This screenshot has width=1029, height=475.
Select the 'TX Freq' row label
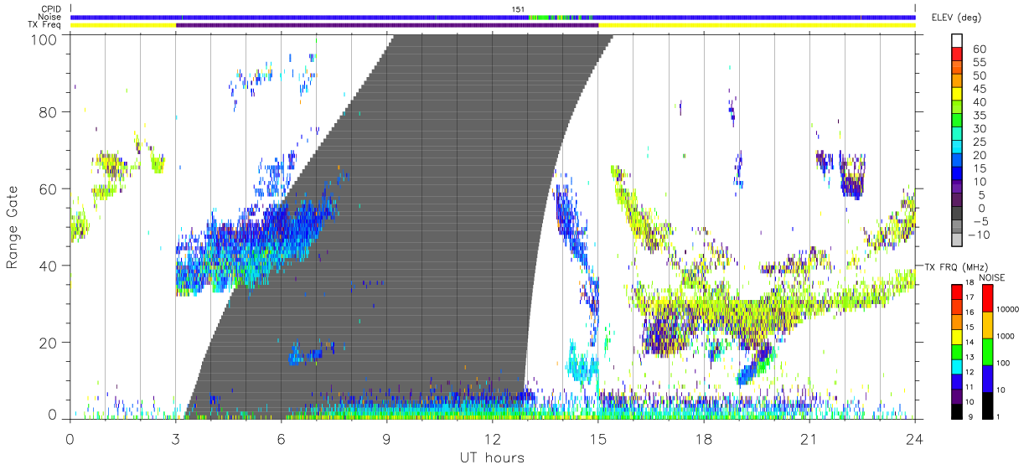(45, 25)
